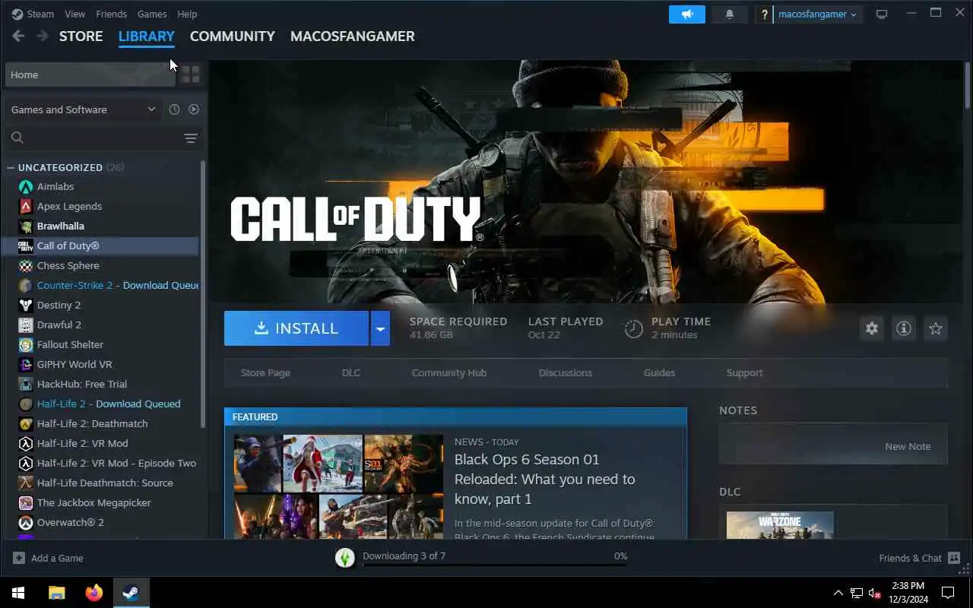
Task: Open install options dropdown arrow
Action: 380,328
